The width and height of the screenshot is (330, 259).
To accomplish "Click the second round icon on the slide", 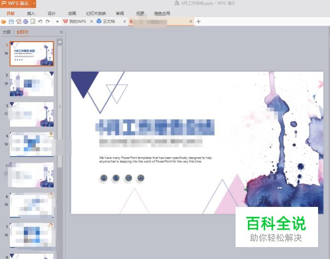I will tap(116, 178).
